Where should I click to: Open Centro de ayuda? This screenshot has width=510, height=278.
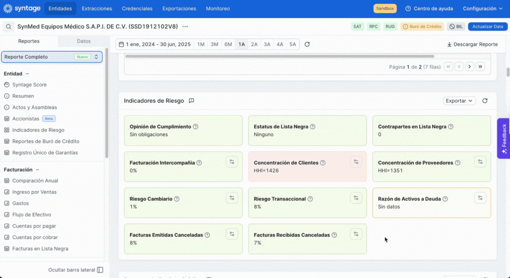click(429, 8)
